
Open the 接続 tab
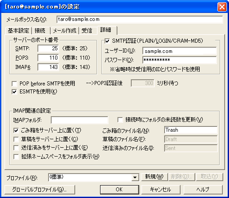[40, 31]
